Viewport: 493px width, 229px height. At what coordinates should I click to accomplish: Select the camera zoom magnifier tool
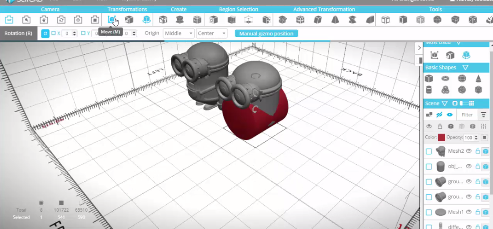pos(27,20)
